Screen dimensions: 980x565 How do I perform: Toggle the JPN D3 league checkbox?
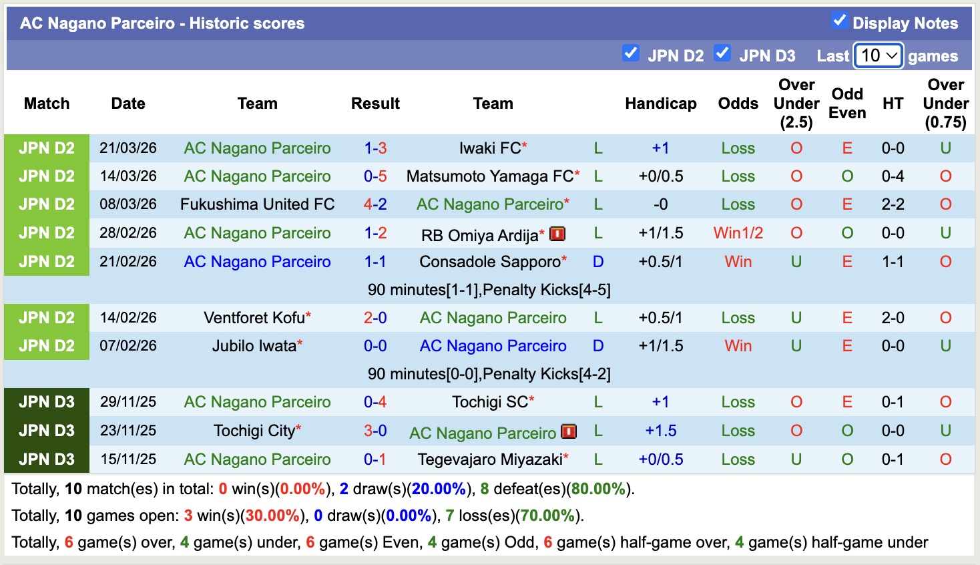[722, 53]
